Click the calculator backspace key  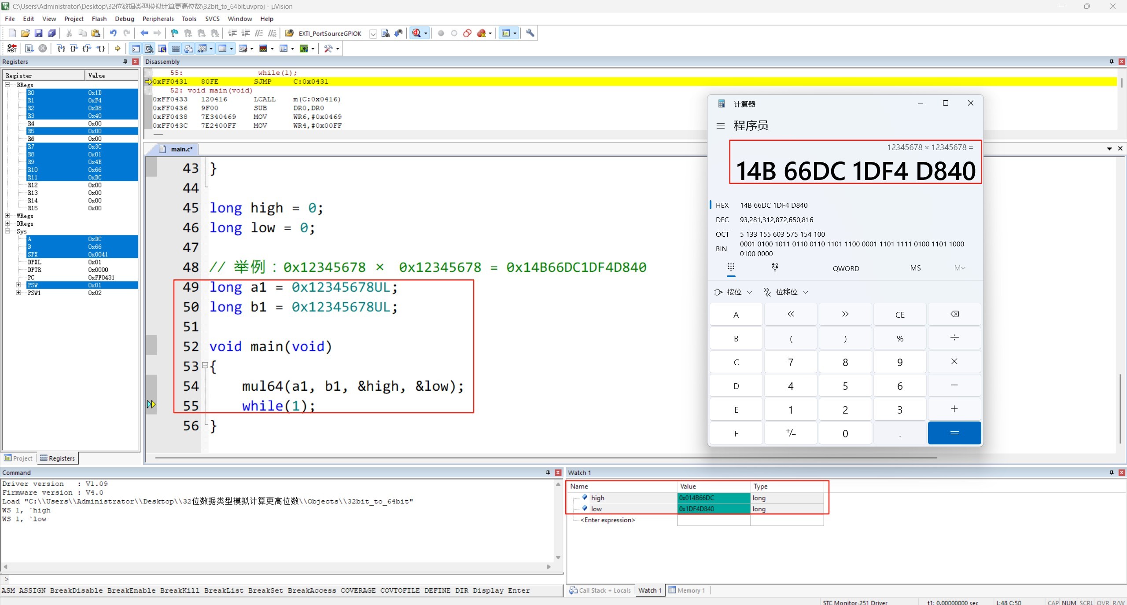954,314
